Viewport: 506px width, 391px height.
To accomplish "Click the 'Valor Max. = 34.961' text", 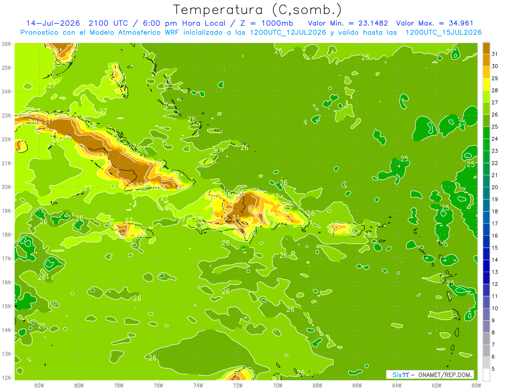I will tap(435, 23).
